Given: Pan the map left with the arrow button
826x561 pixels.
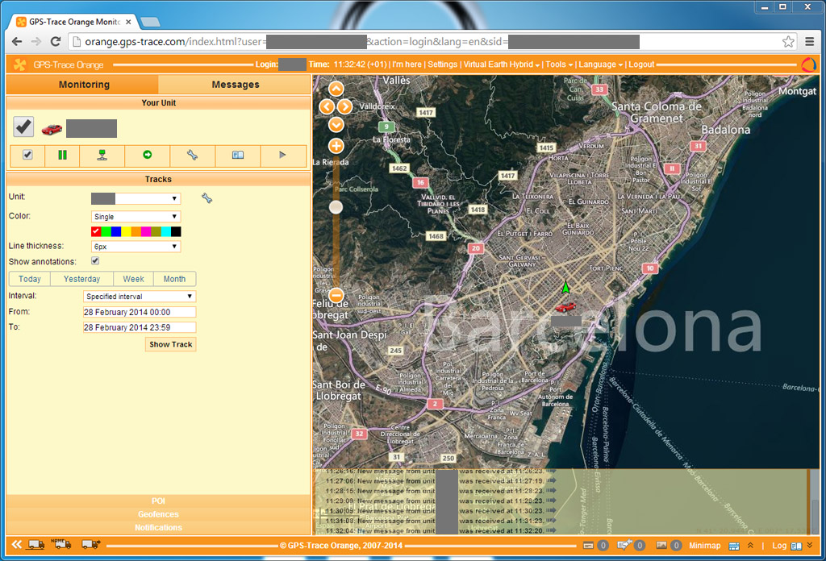Looking at the screenshot, I should click(x=327, y=107).
